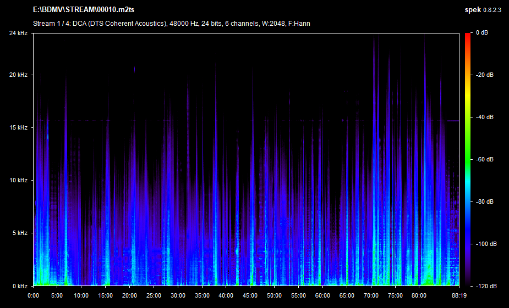Click the 10 kHz frequency label
Image resolution: width=509 pixels, height=308 pixels.
pos(18,180)
